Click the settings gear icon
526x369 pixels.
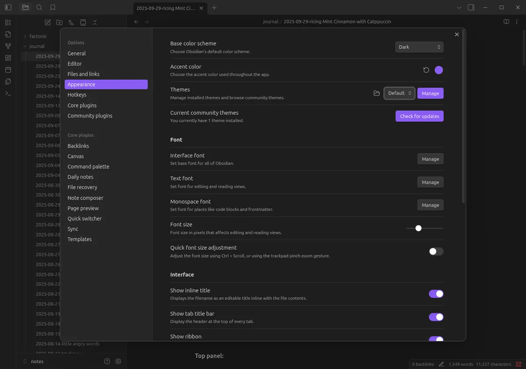click(118, 361)
